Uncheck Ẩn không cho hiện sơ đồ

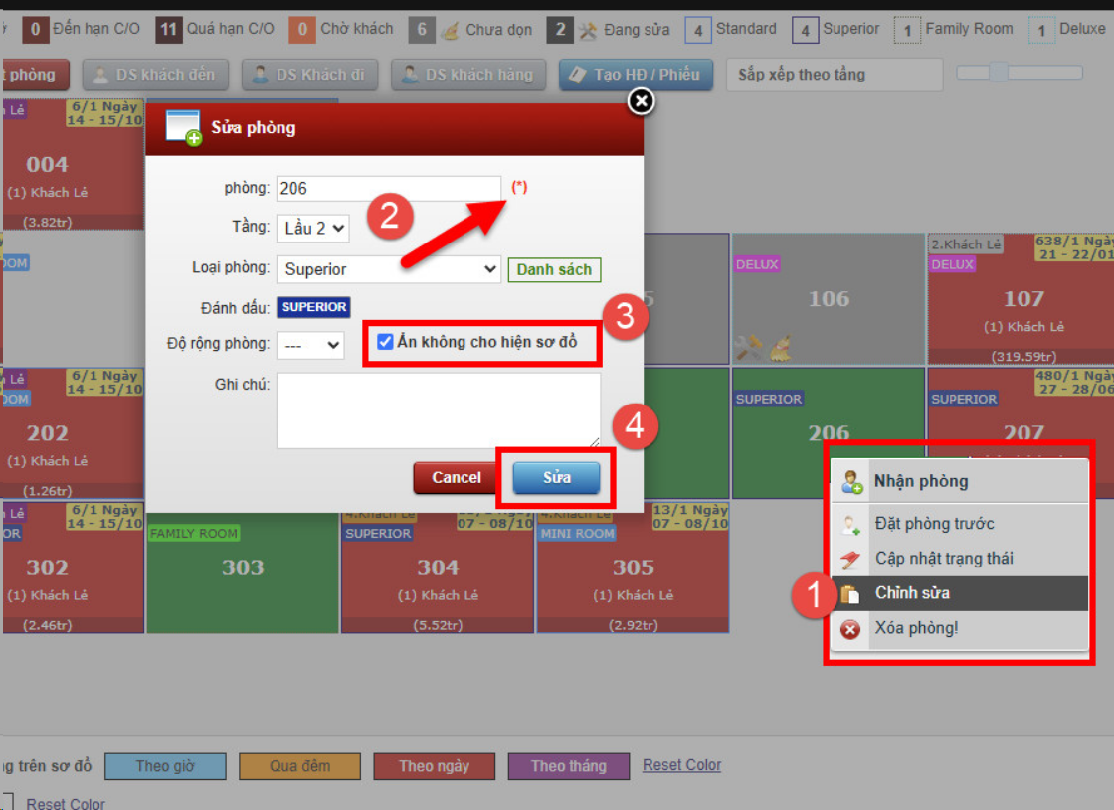(385, 343)
